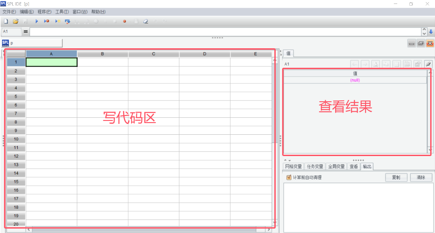Click the magnifier view icon in value panel
The image size is (435, 233).
(376, 64)
